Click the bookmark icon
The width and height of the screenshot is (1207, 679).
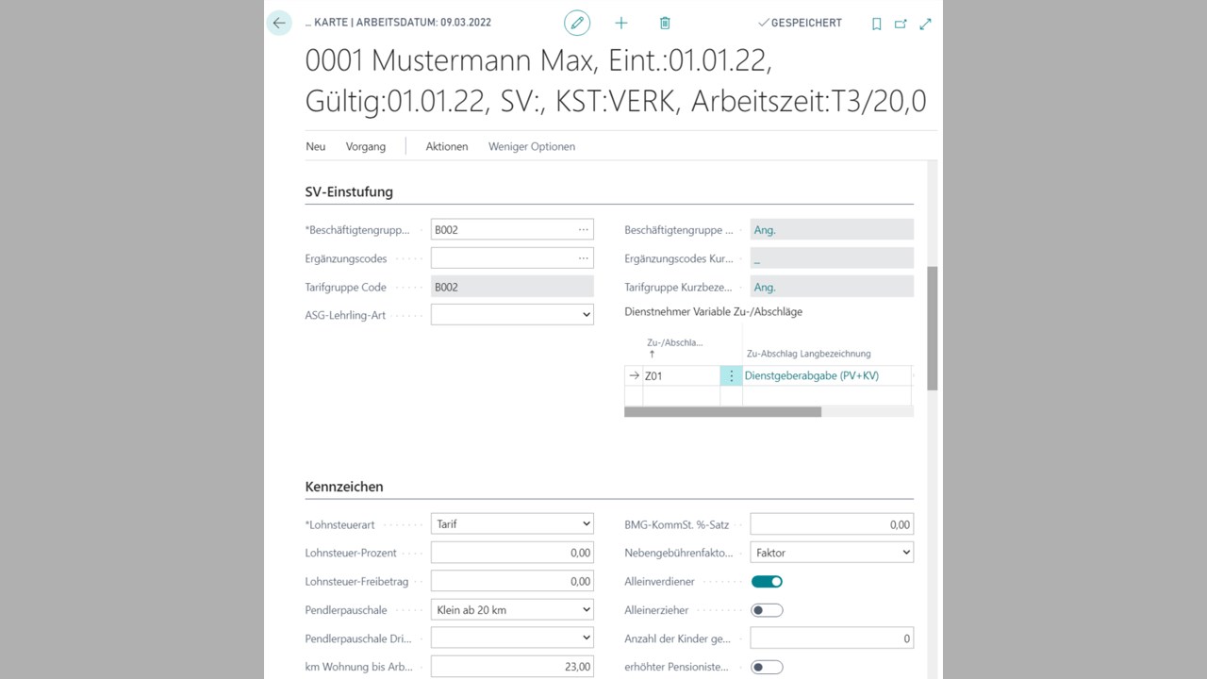[x=877, y=24]
